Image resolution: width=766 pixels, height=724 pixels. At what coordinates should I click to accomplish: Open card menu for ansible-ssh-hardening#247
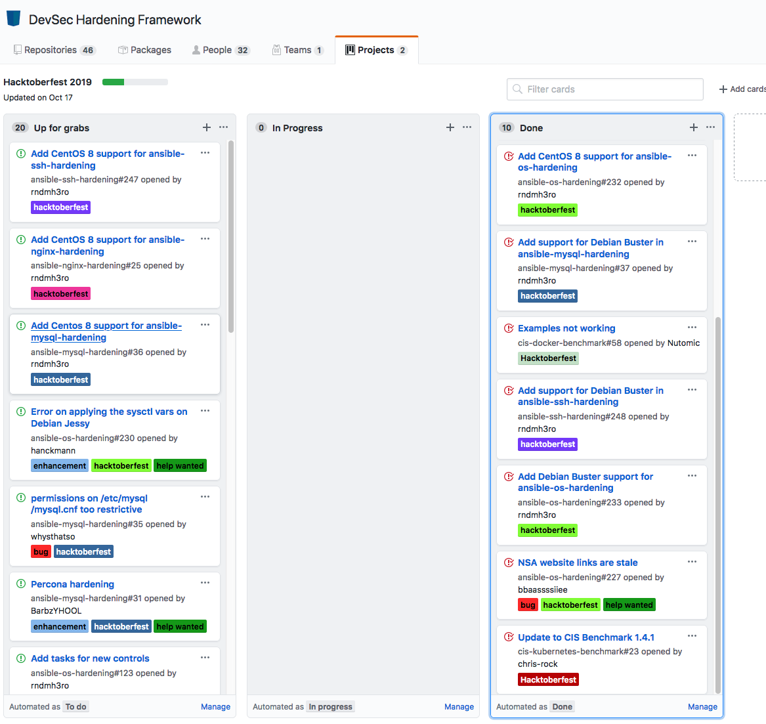pos(205,153)
